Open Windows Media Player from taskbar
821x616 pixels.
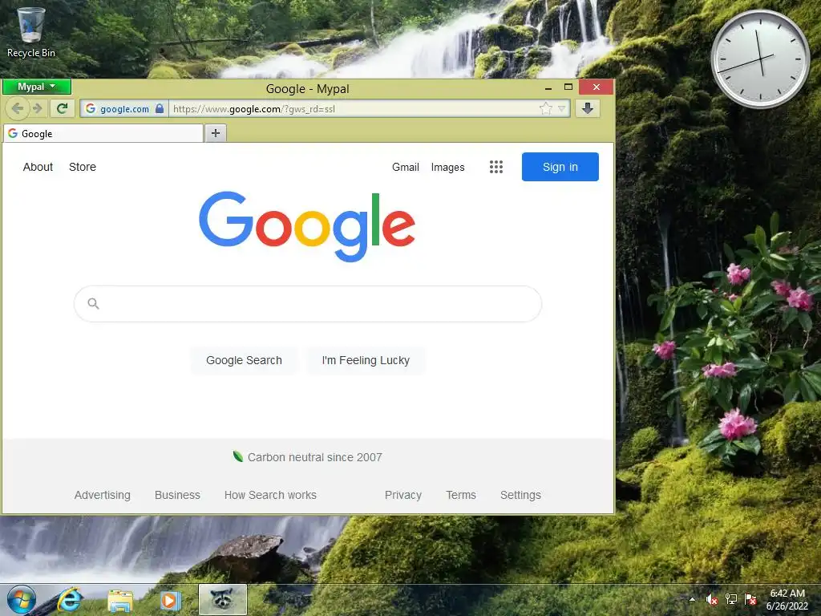[x=170, y=600]
